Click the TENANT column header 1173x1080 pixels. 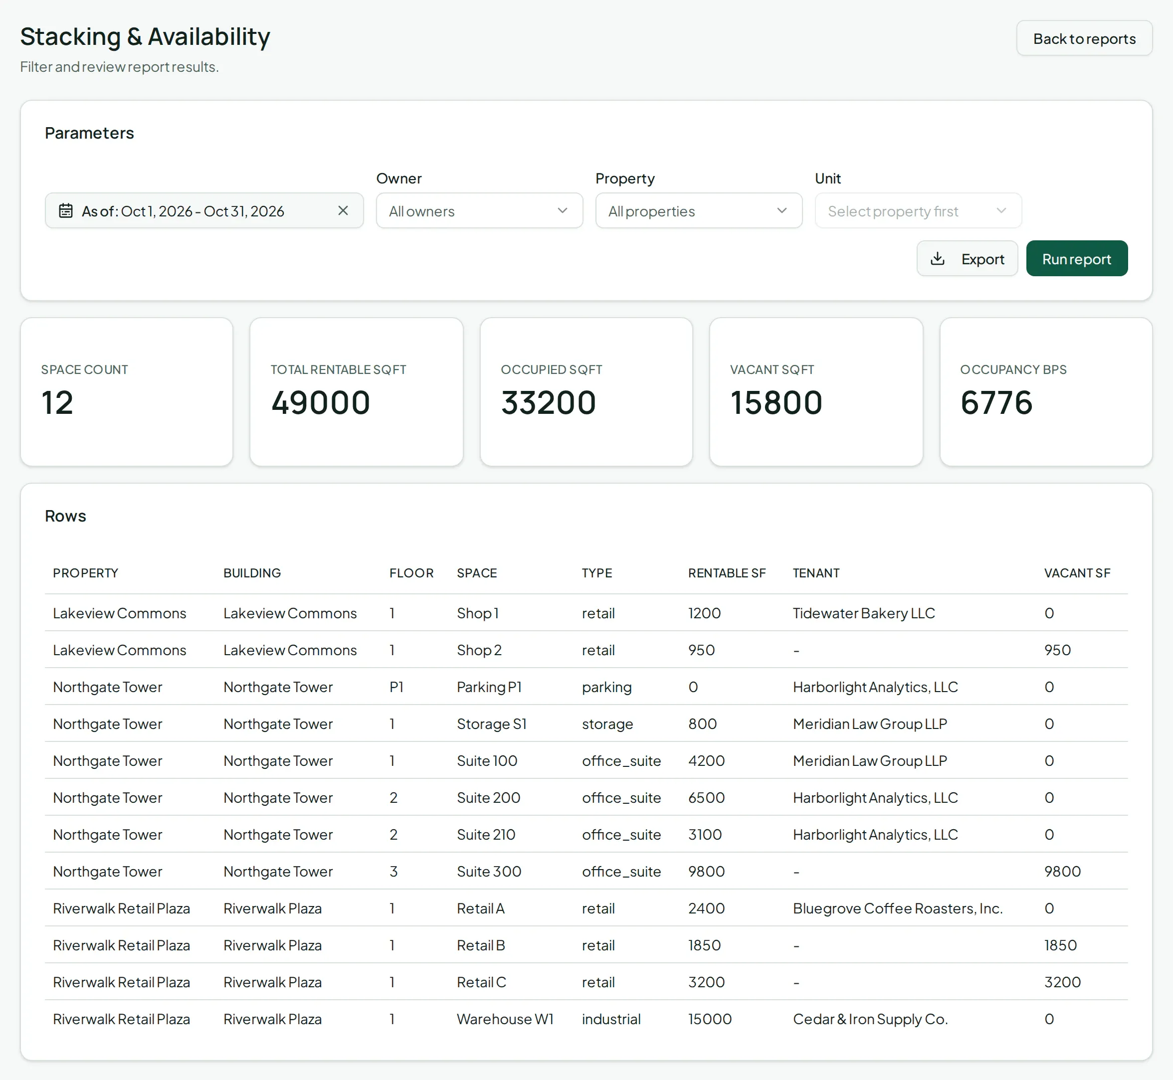click(816, 573)
